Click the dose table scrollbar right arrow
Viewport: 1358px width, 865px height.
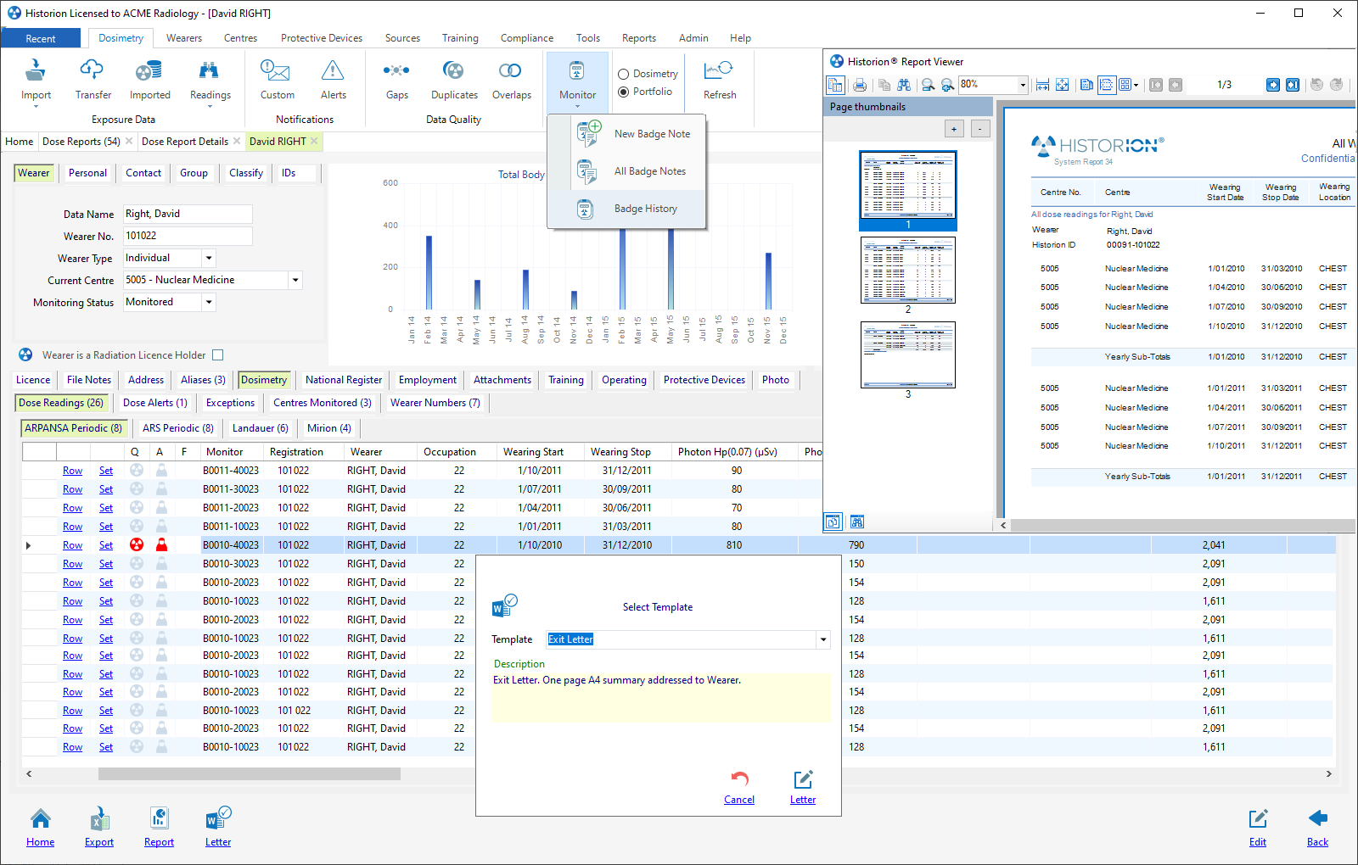pos(1328,774)
